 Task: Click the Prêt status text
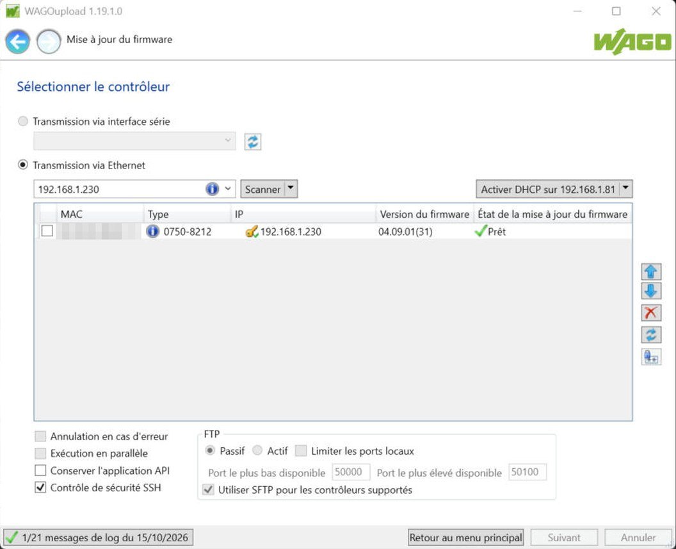497,232
